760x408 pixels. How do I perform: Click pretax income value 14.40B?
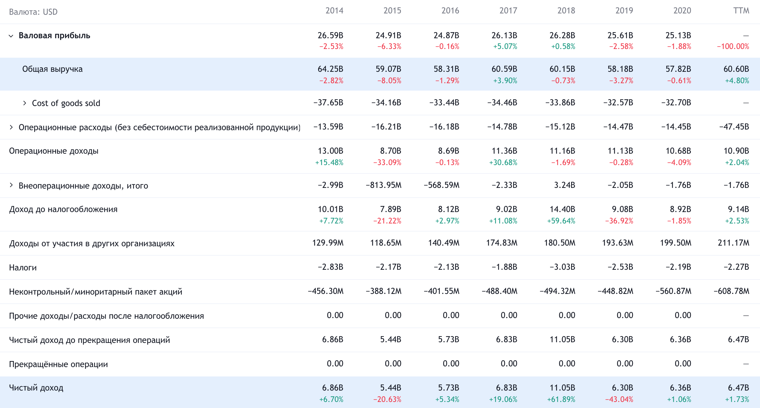click(x=562, y=209)
